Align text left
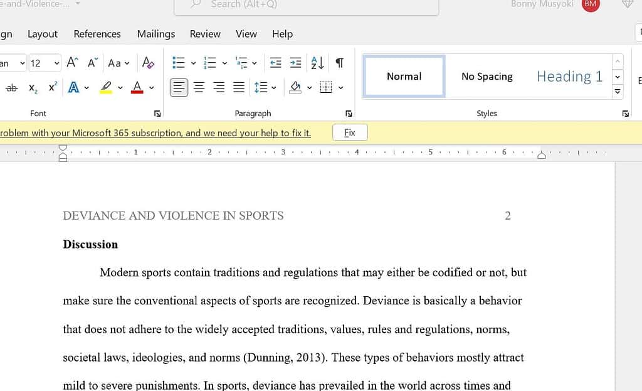The height and width of the screenshot is (391, 642). click(x=179, y=87)
